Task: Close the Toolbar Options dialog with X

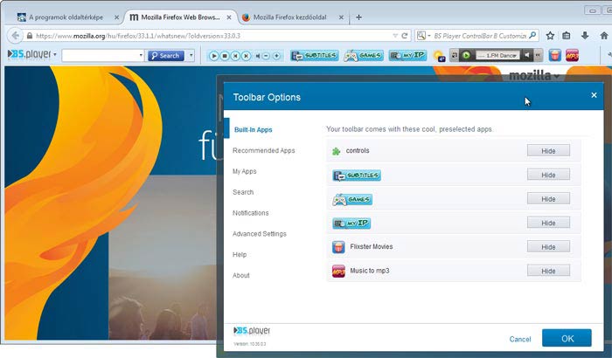Action: 594,95
